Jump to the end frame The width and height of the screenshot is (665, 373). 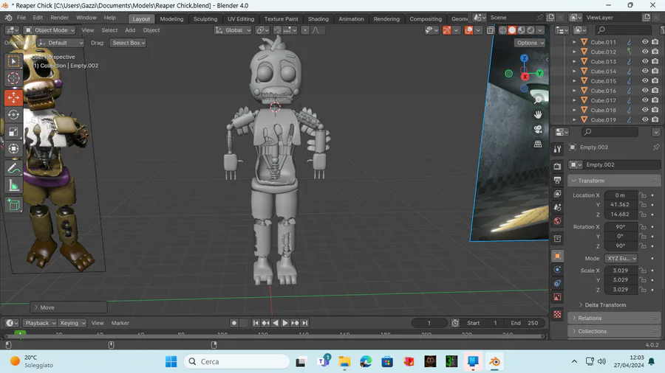305,323
